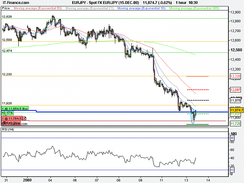The image size is (244, 183).
Task: Click the +0.17% profit label
Action: pos(7,112)
